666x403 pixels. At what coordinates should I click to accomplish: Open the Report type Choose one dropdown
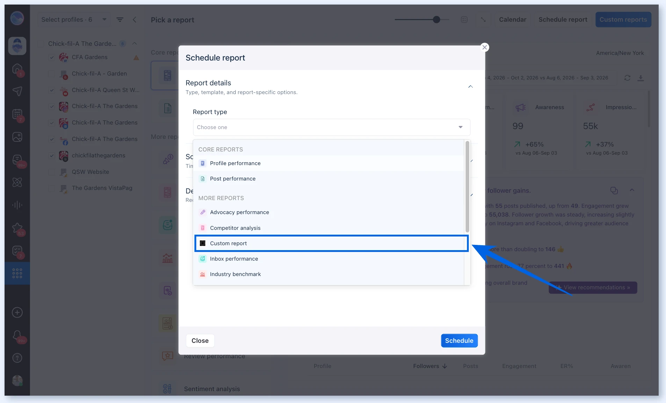331,127
